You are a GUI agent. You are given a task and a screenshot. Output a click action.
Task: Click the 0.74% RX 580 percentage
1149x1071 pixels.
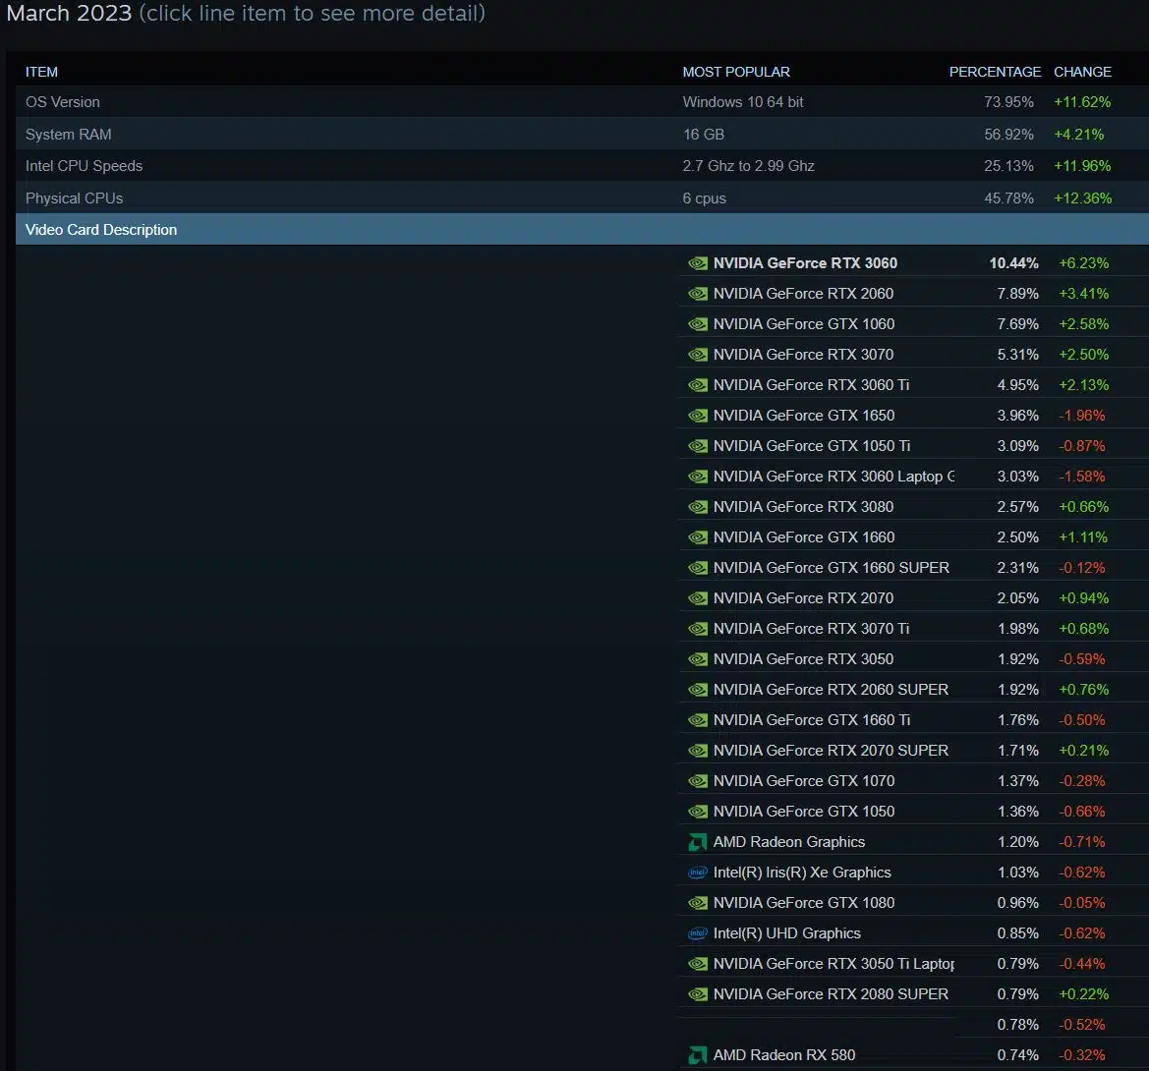tap(1018, 1055)
